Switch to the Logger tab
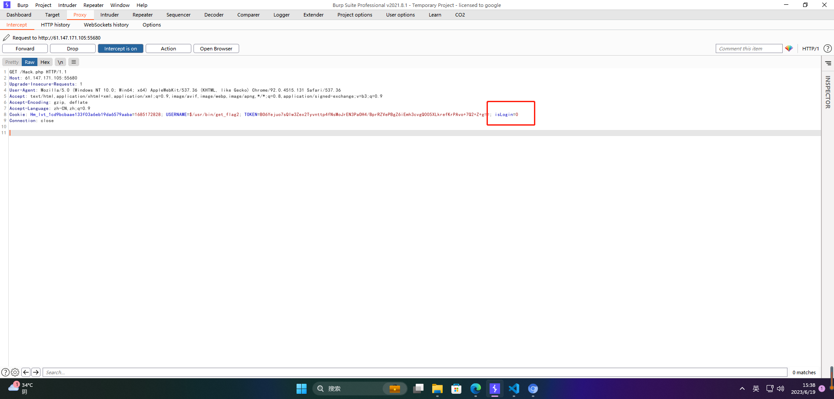 pyautogui.click(x=281, y=15)
